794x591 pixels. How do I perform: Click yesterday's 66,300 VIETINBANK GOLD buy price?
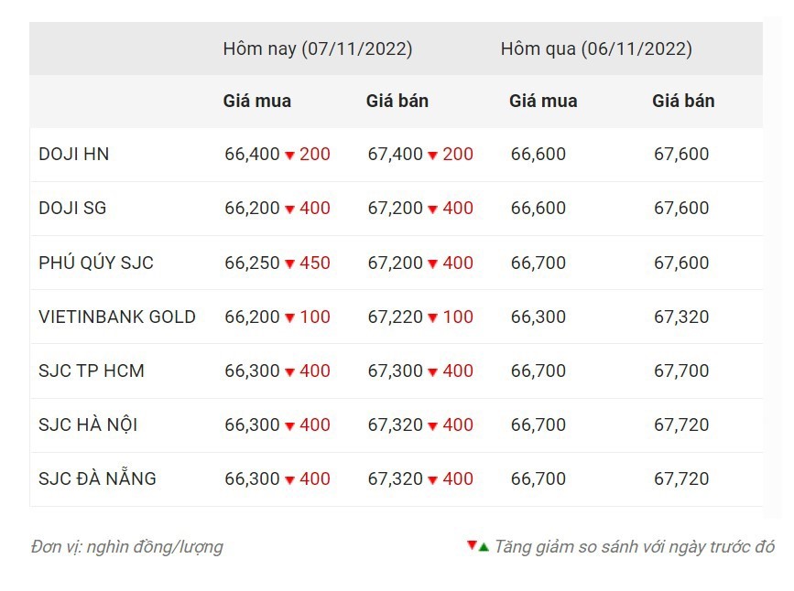coord(538,317)
